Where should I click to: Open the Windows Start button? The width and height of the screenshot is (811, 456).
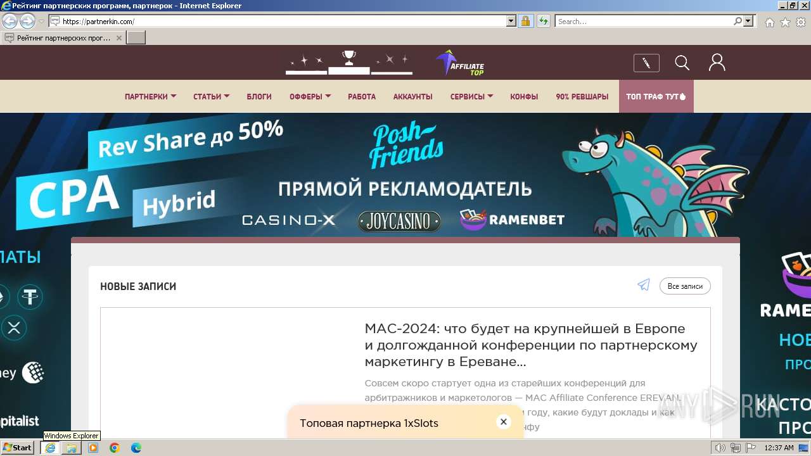click(x=18, y=447)
